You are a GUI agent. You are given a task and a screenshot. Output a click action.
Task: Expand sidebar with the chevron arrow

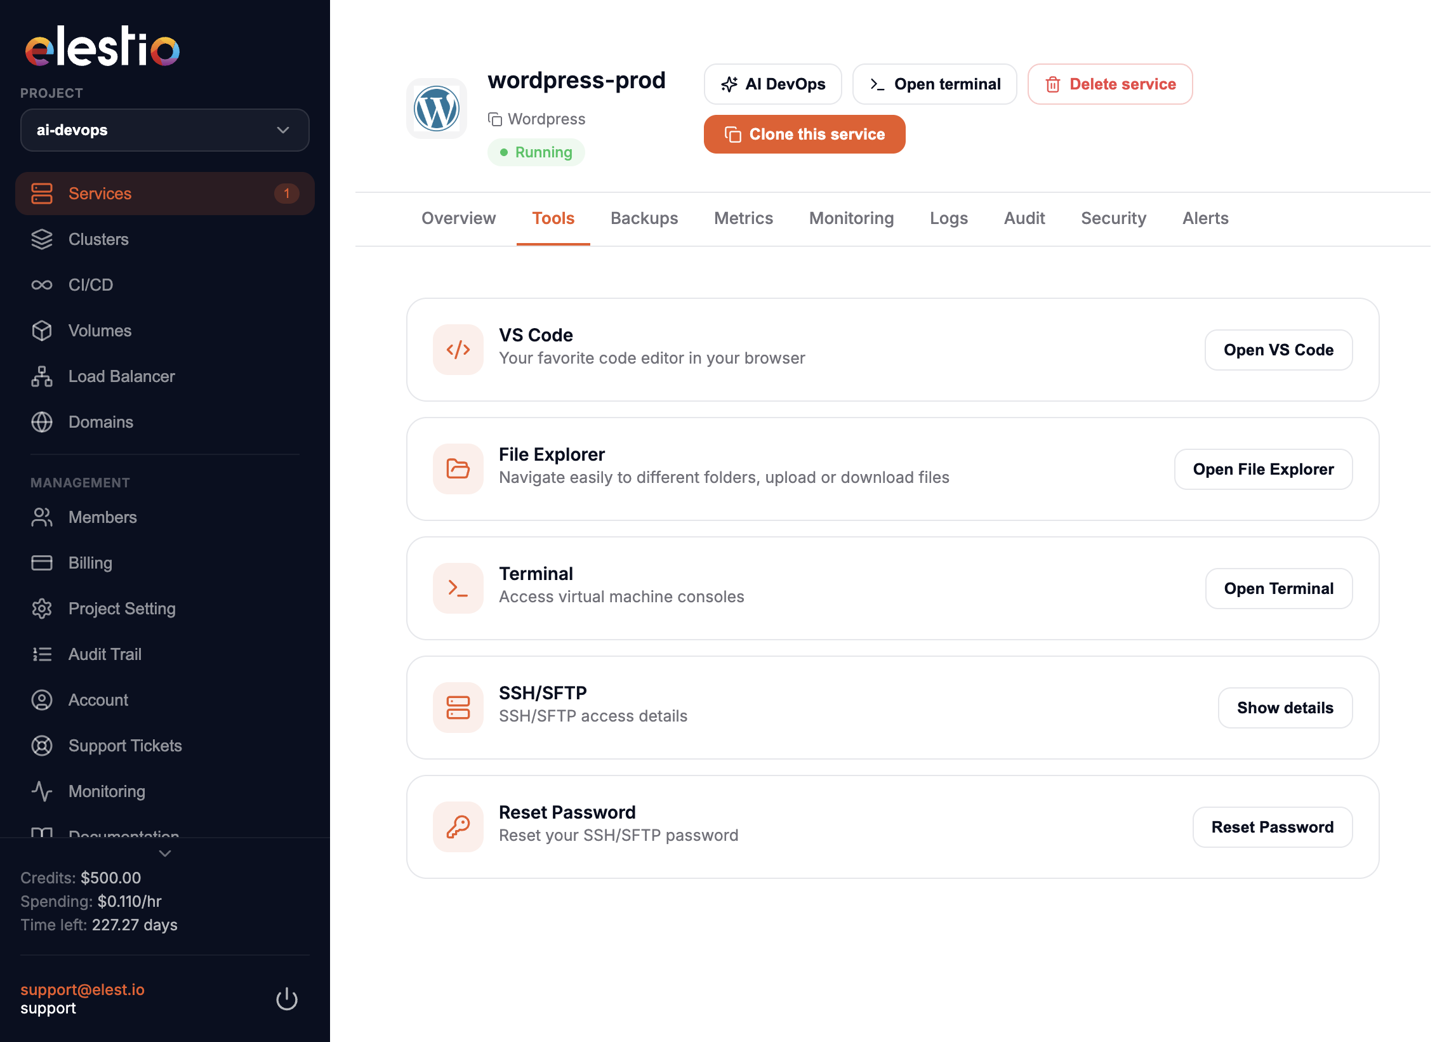pos(165,854)
